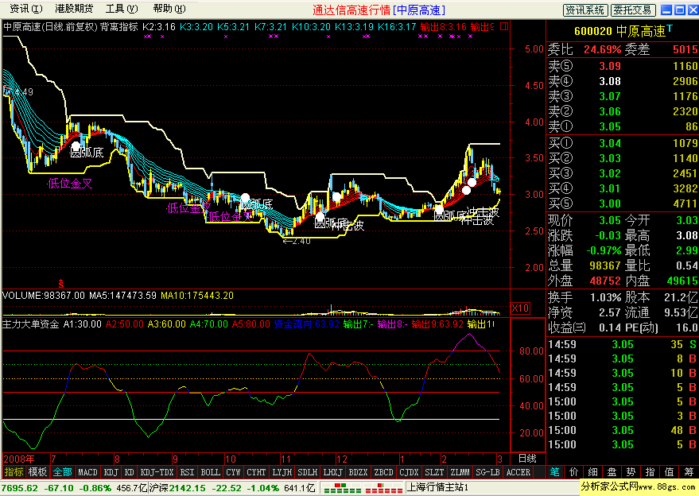Switch to the CYHT indicator
This screenshot has height=496, width=699.
(256, 472)
